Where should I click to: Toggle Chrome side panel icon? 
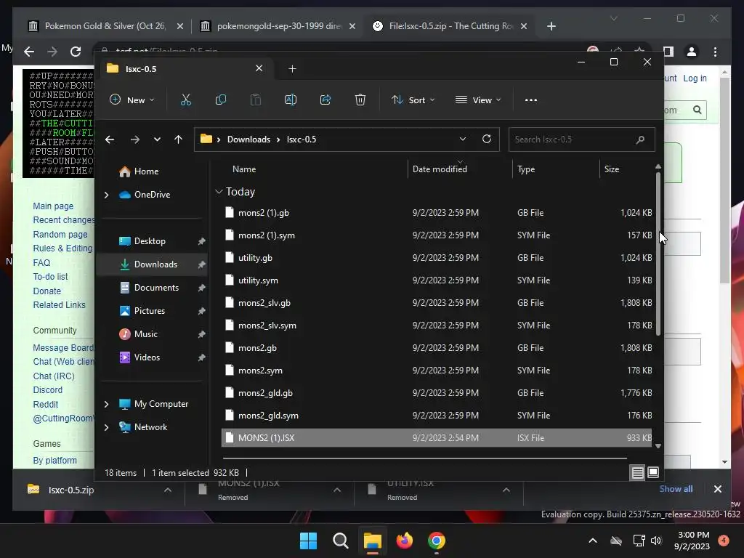pos(668,52)
